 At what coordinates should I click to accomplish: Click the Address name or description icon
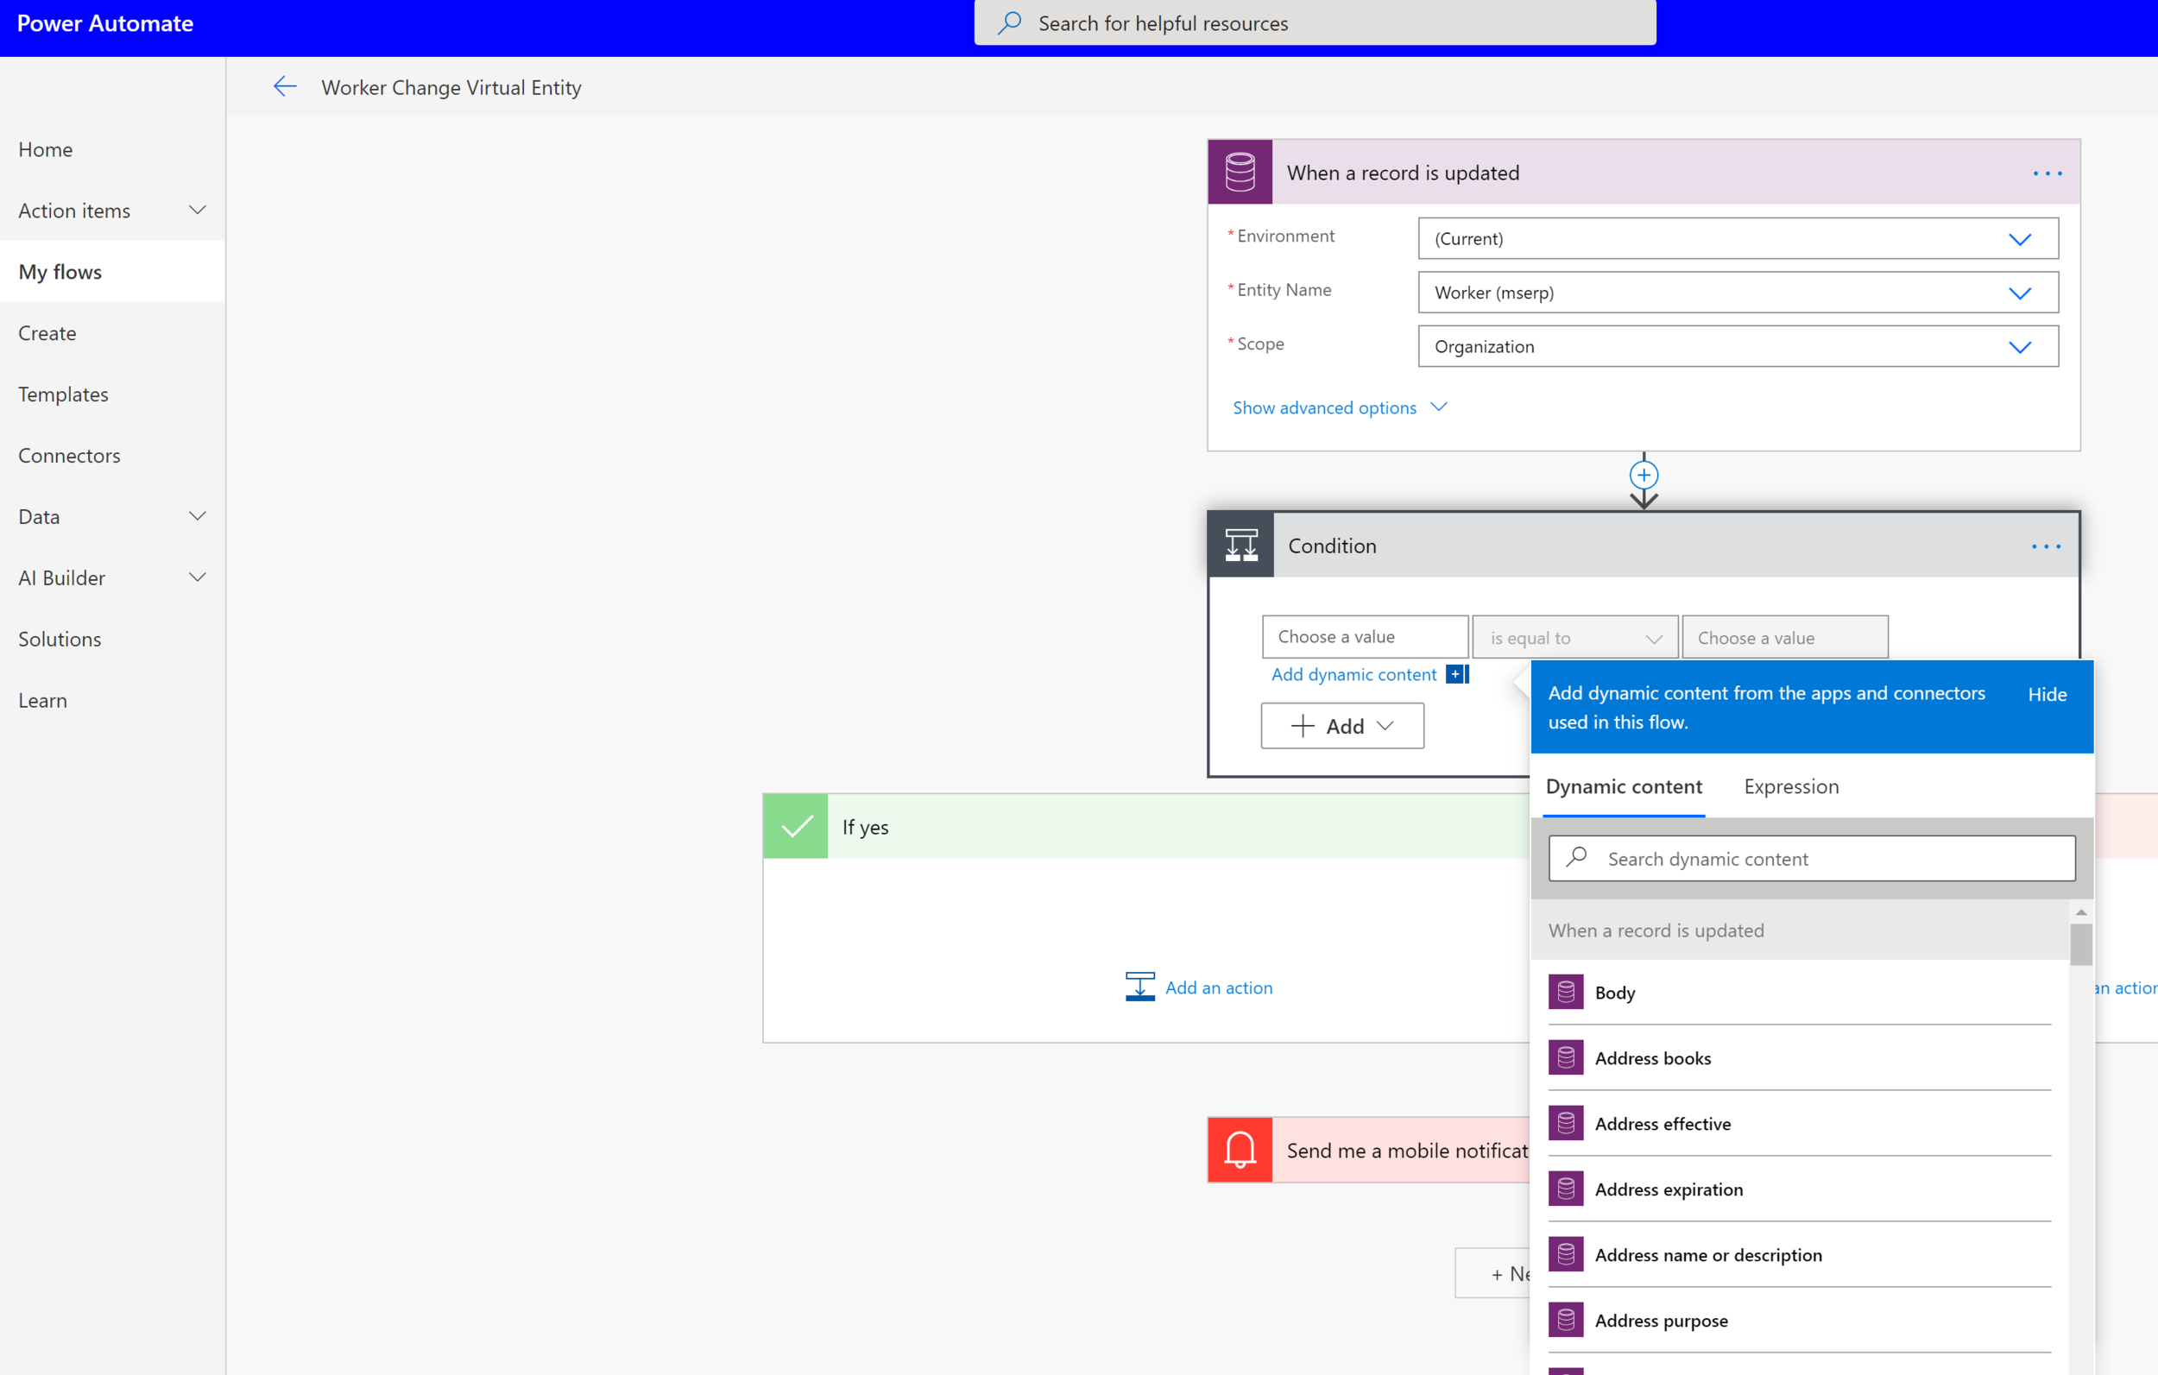[x=1566, y=1254]
